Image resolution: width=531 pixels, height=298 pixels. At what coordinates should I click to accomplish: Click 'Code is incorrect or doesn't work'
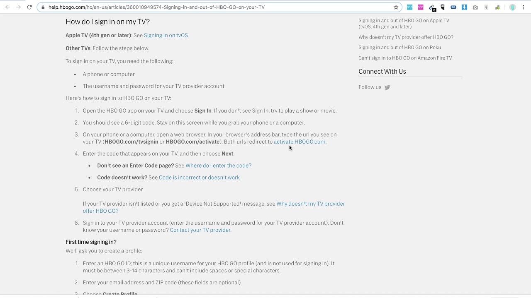tap(199, 178)
